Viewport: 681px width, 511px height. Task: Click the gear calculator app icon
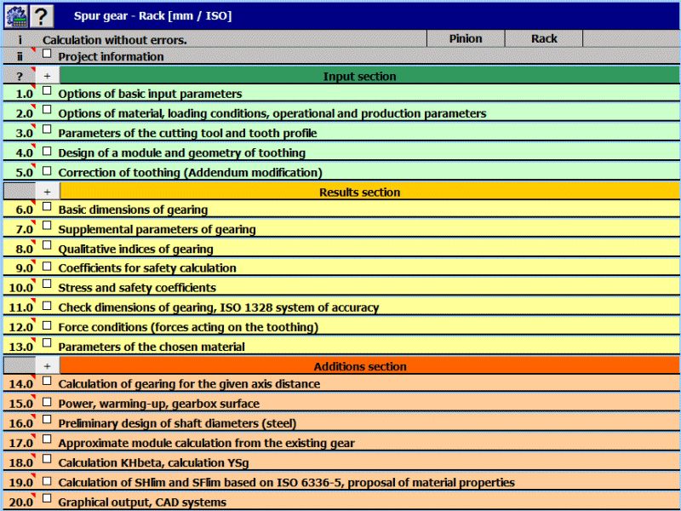point(16,16)
